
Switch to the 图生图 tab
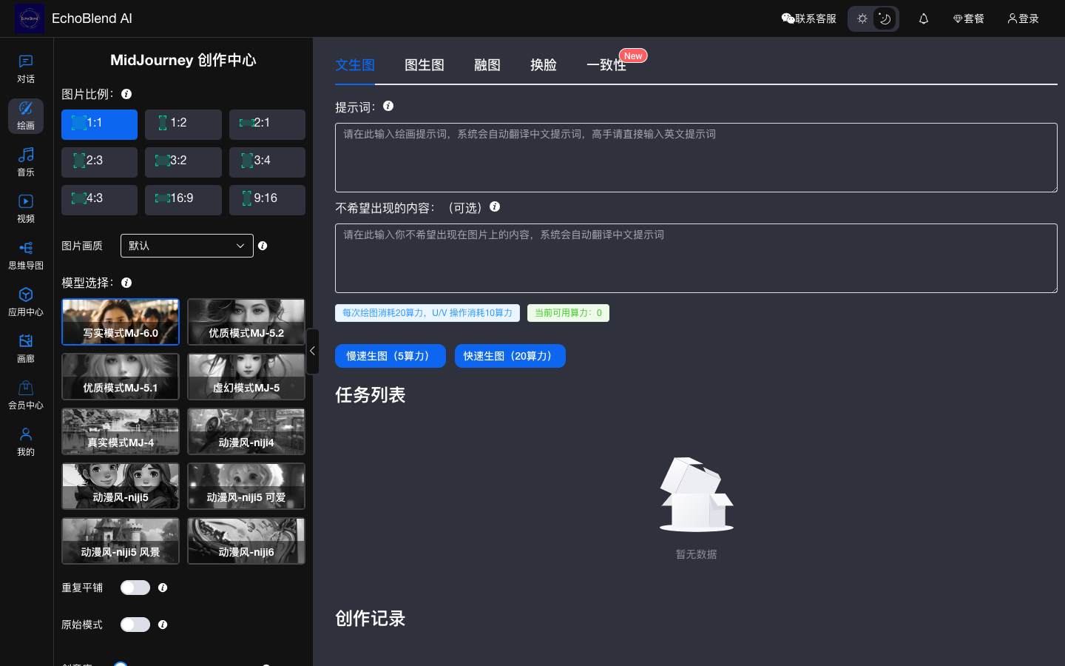pos(425,65)
